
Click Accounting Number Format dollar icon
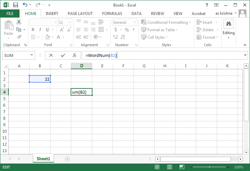tap(116, 30)
